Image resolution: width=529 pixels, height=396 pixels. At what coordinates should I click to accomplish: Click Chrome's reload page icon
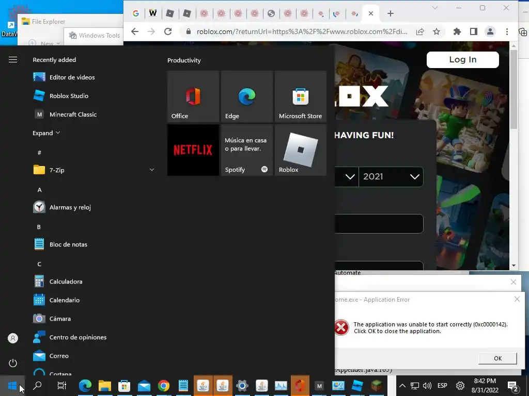click(168, 31)
